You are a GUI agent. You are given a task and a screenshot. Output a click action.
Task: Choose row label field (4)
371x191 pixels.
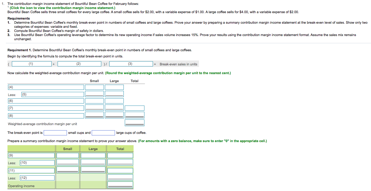46,87
